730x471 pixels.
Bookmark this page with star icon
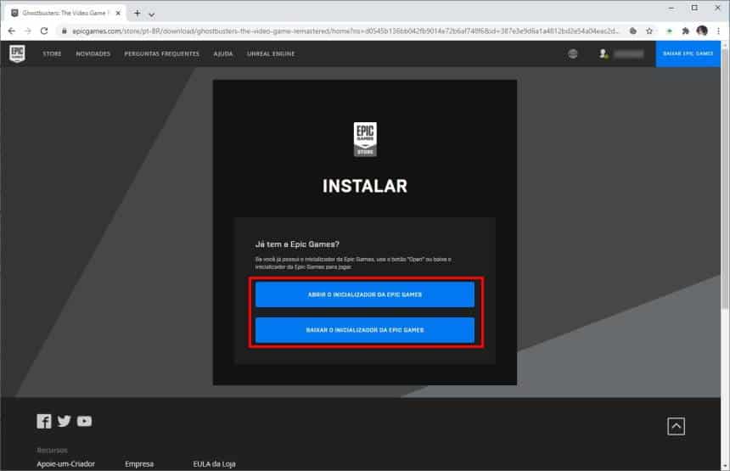coord(649,31)
